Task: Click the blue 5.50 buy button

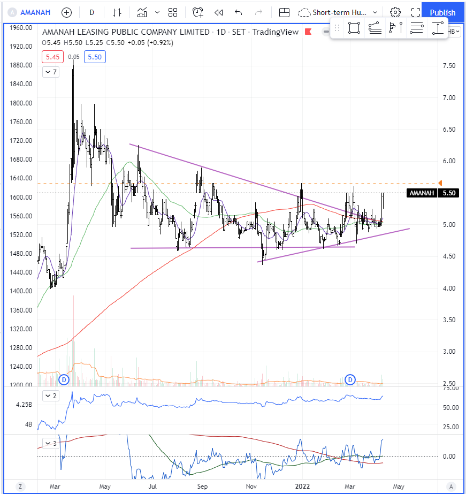Action: tap(95, 57)
